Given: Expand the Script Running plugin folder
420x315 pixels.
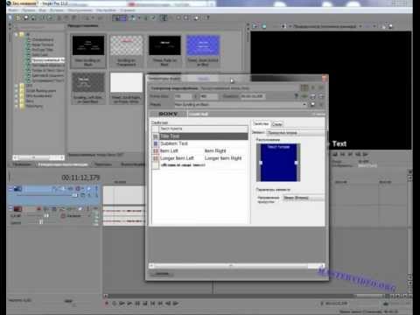Looking at the screenshot, I should tap(17, 90).
